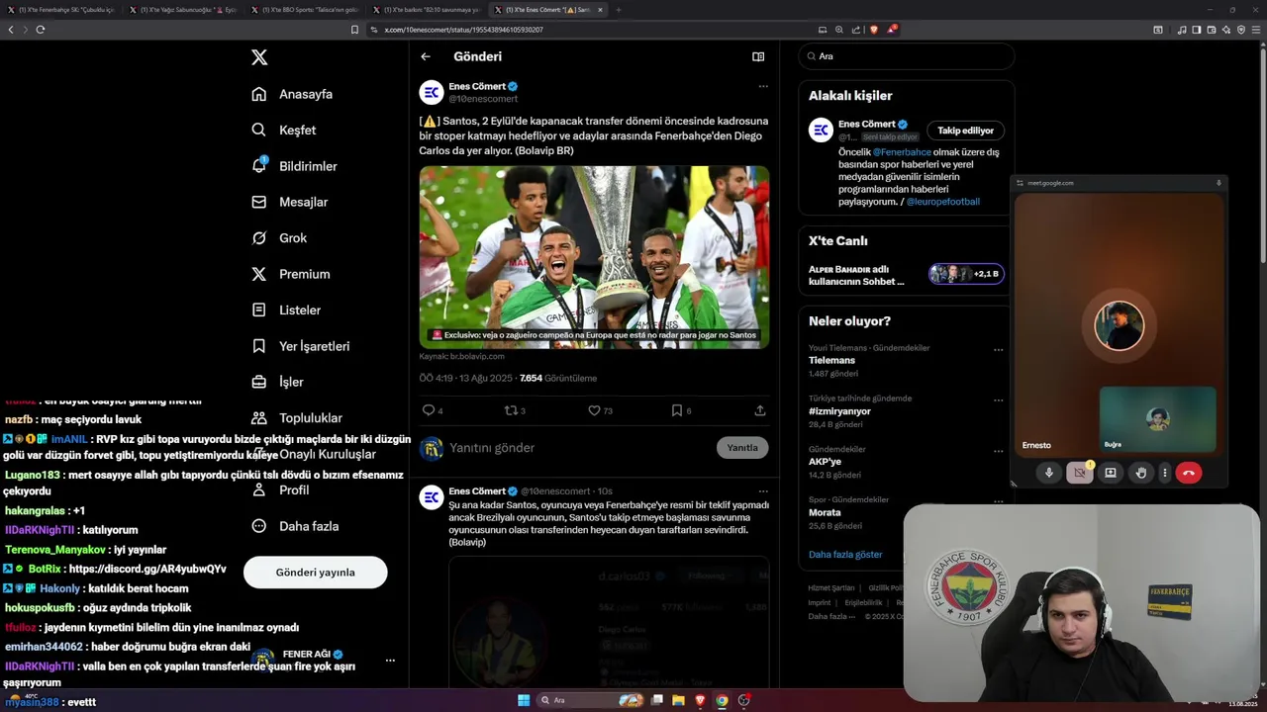The image size is (1267, 712).
Task: Open Windows Start menu
Action: (524, 700)
